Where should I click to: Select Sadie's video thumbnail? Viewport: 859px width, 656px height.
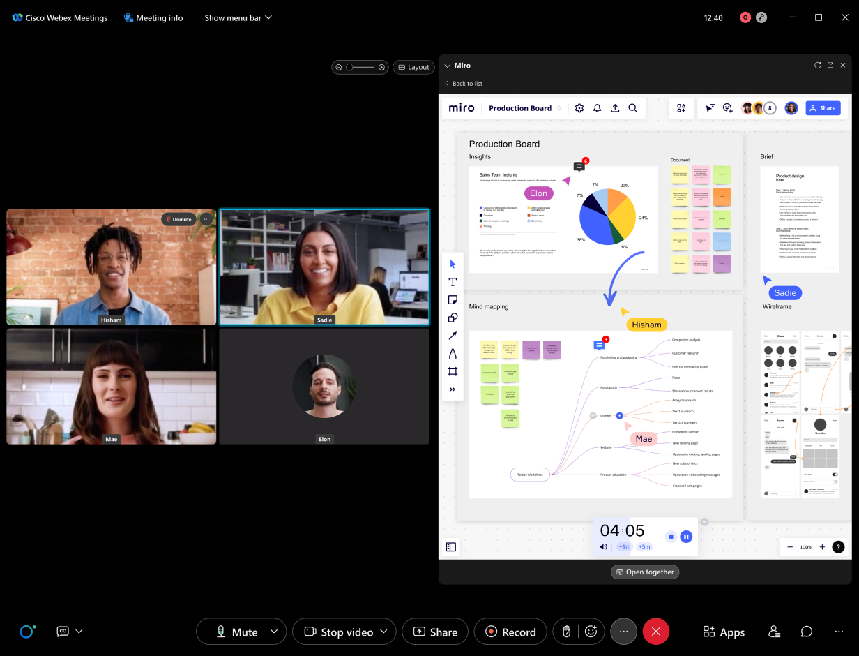[324, 267]
